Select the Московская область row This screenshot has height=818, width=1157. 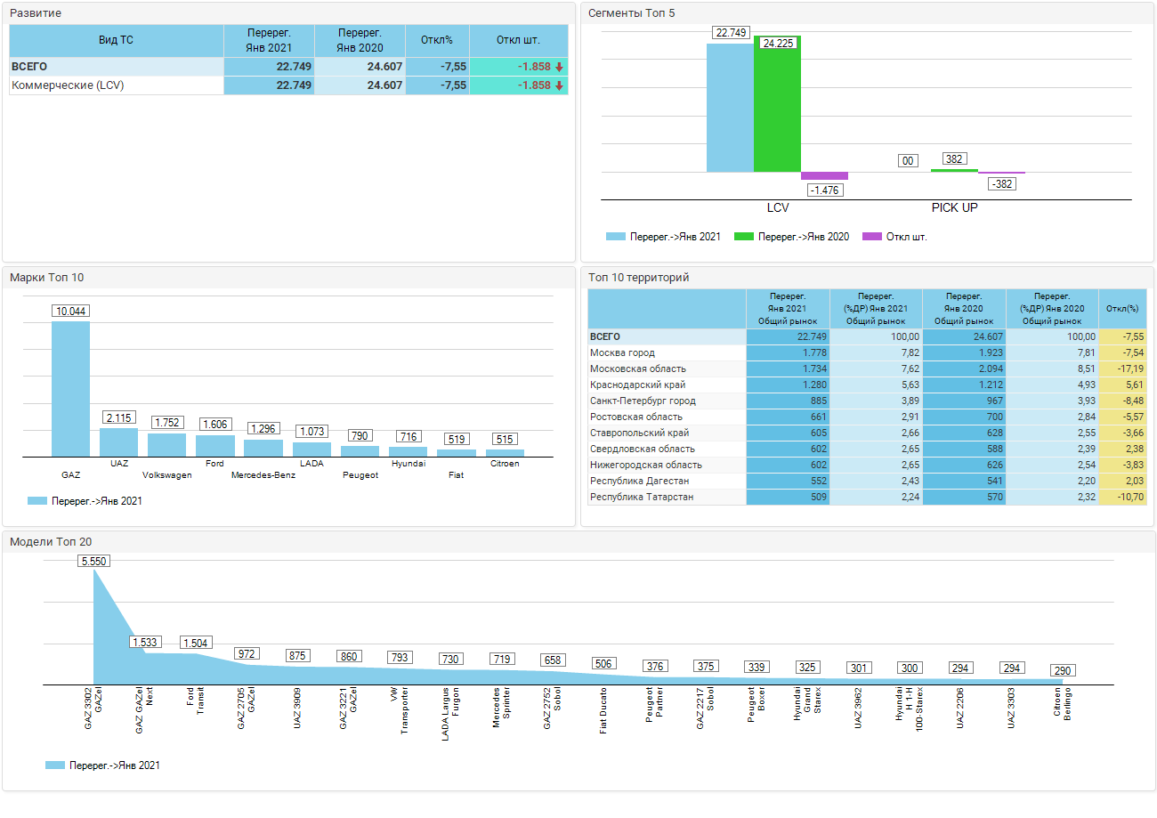coord(868,369)
